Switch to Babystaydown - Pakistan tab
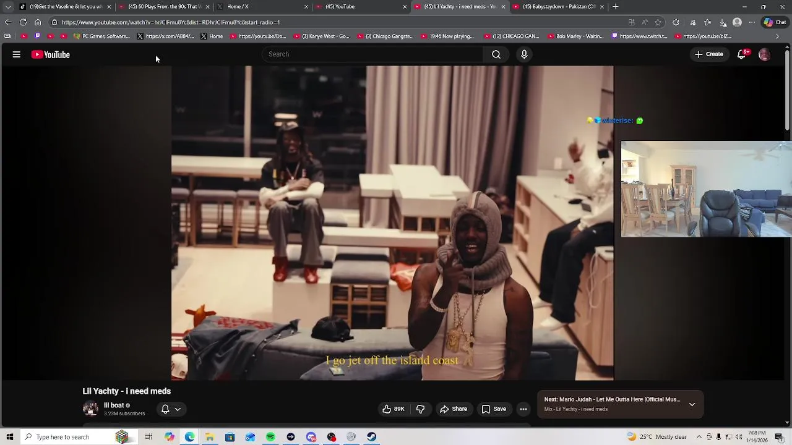This screenshot has height=445, width=792. [x=558, y=7]
